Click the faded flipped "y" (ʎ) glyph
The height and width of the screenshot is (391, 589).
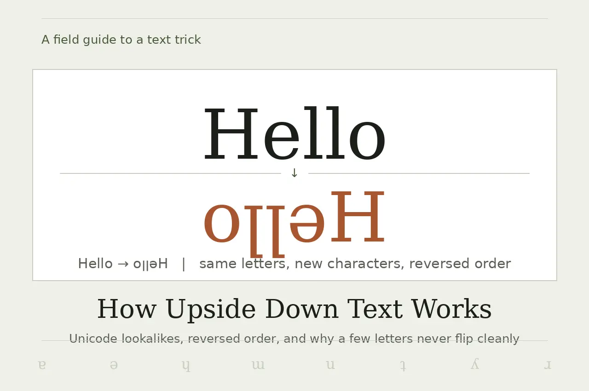click(x=475, y=364)
